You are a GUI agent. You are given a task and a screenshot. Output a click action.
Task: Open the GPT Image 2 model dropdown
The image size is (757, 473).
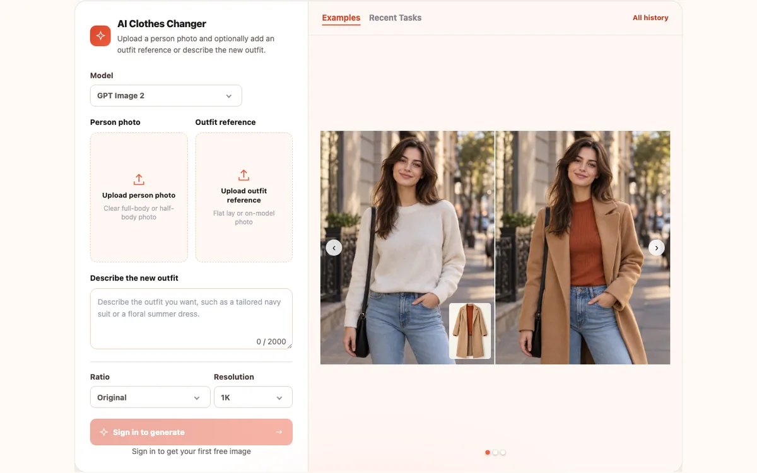pos(166,96)
